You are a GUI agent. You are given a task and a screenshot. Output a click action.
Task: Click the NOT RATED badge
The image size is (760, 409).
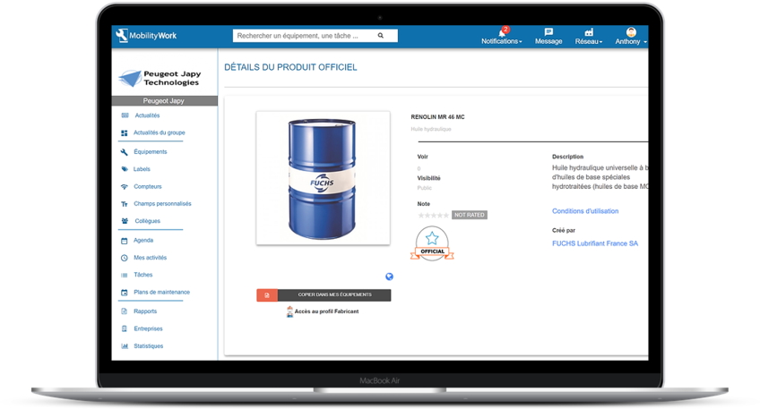pyautogui.click(x=470, y=215)
